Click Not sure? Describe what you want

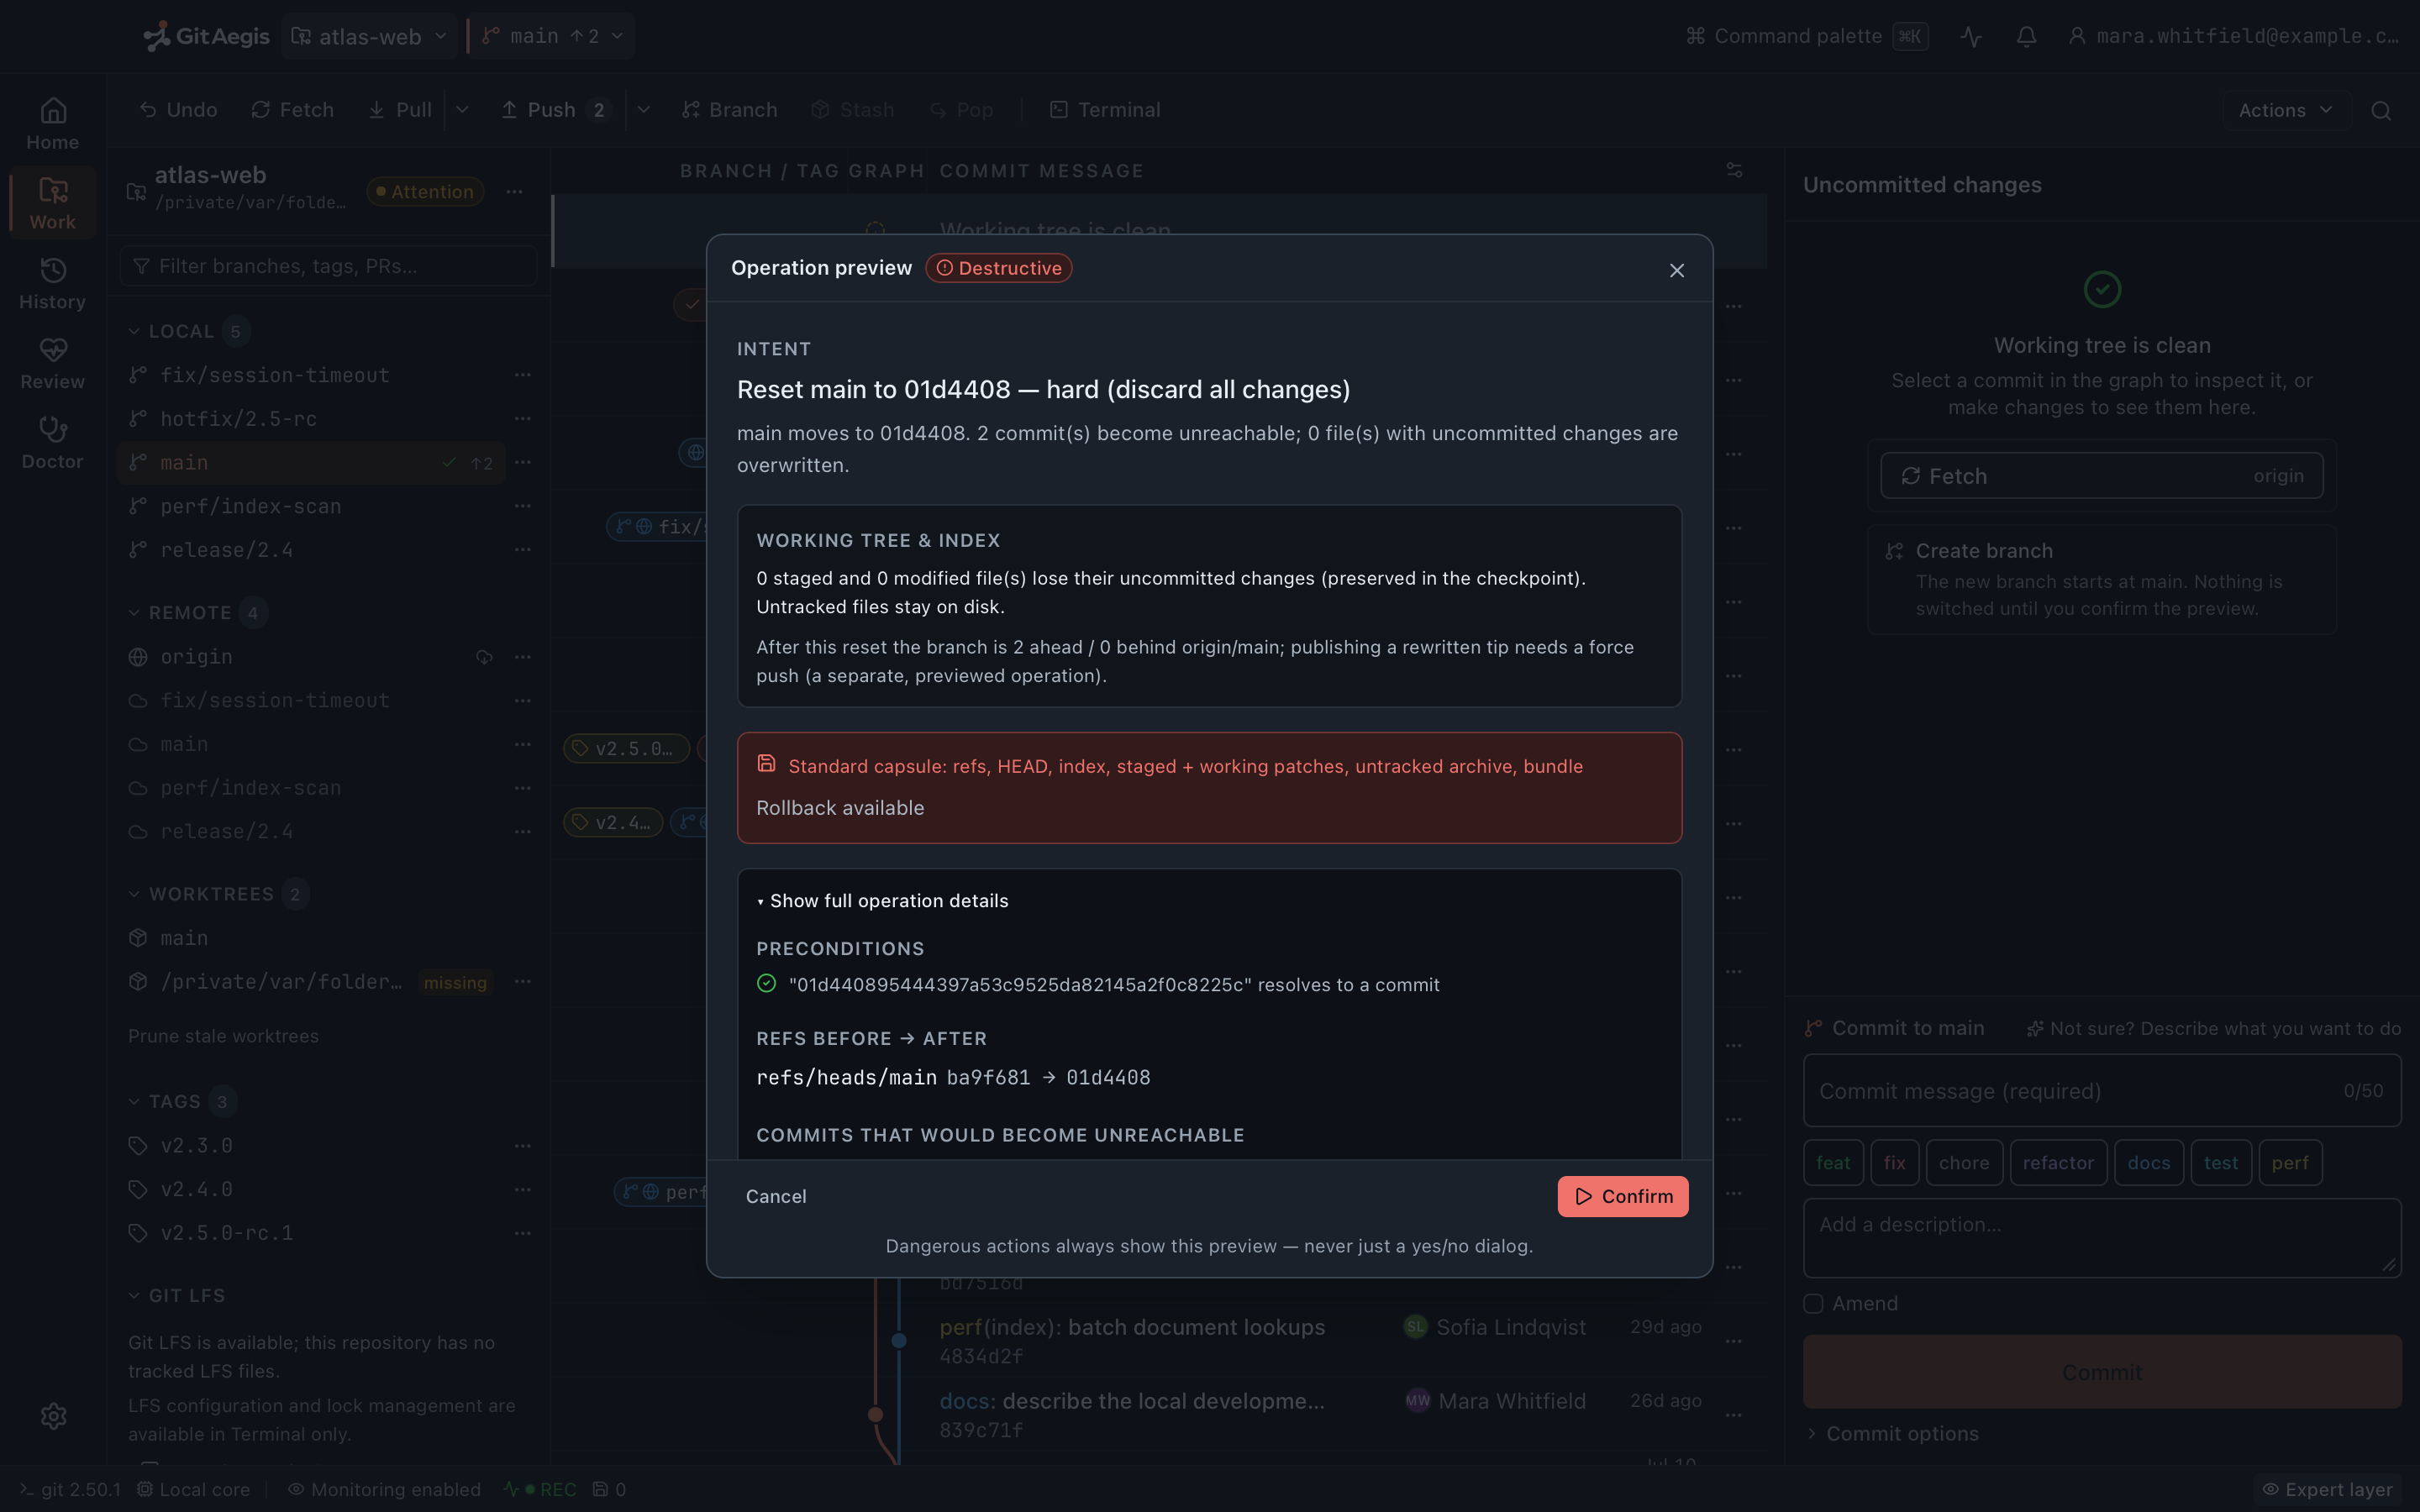2213,1029
